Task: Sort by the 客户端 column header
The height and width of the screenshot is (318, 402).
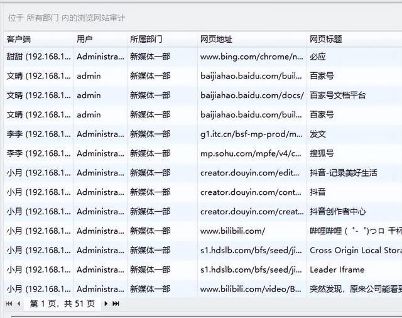Action: (x=39, y=39)
